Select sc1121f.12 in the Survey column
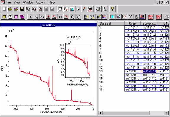The image size is (170, 117). (150, 79)
